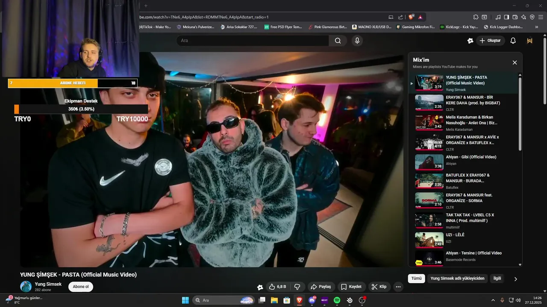Open Brave VPN shield icon
Viewport: 547px width, 307px height.
pos(532,17)
